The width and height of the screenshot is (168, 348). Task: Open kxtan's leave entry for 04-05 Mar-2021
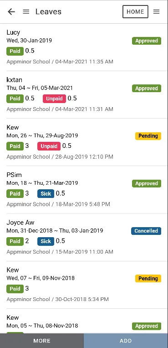click(x=84, y=95)
